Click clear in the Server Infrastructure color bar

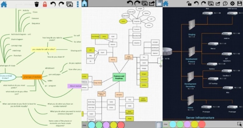pyautogui.click(x=166, y=124)
